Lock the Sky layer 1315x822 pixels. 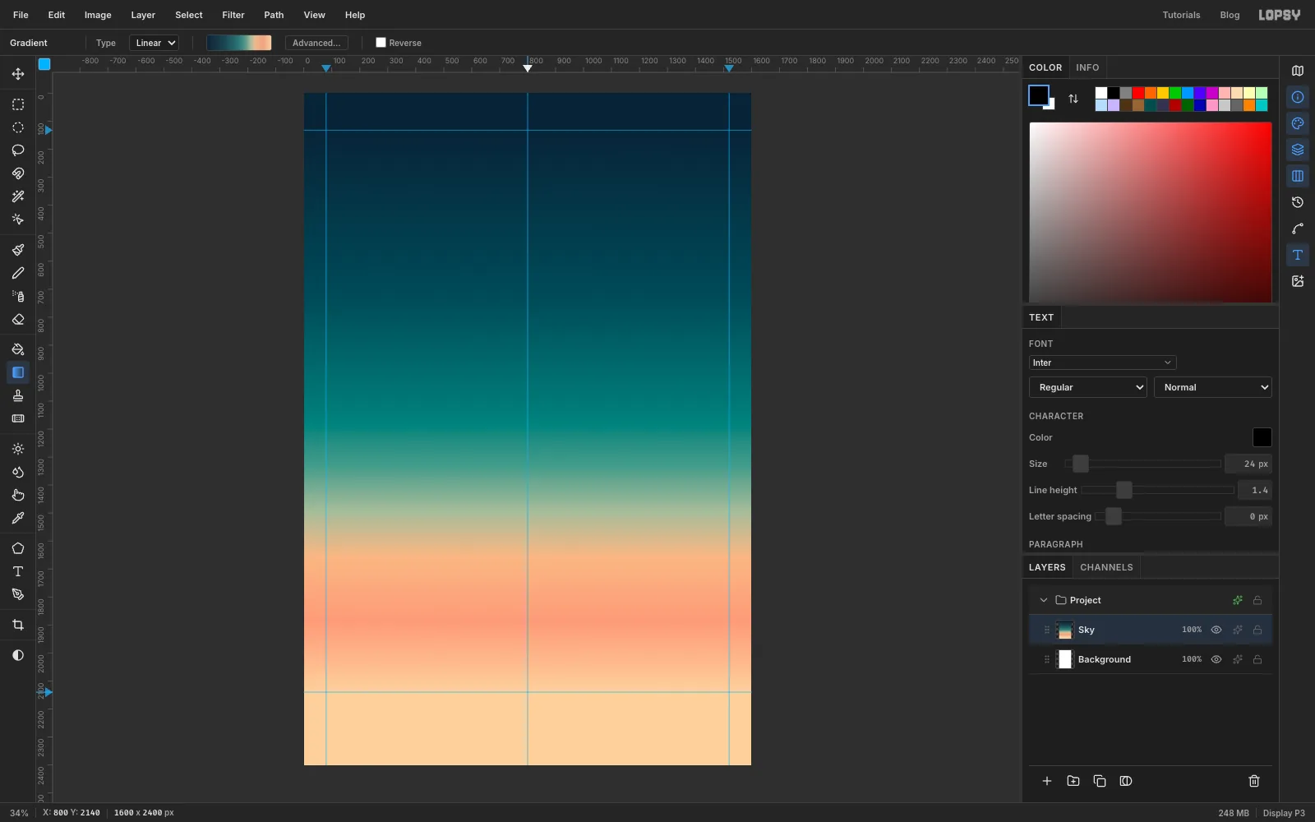pyautogui.click(x=1257, y=630)
